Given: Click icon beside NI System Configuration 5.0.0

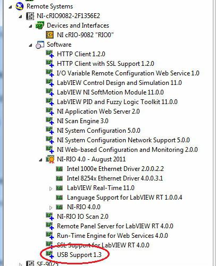Looking at the screenshot, I should point(50,131).
